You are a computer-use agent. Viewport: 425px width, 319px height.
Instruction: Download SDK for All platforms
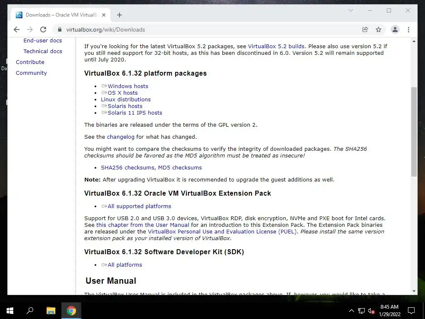pyautogui.click(x=125, y=265)
